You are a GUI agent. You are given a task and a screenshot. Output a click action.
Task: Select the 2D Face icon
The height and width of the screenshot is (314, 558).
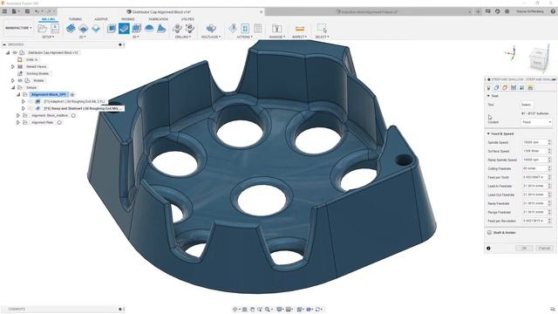click(96, 28)
